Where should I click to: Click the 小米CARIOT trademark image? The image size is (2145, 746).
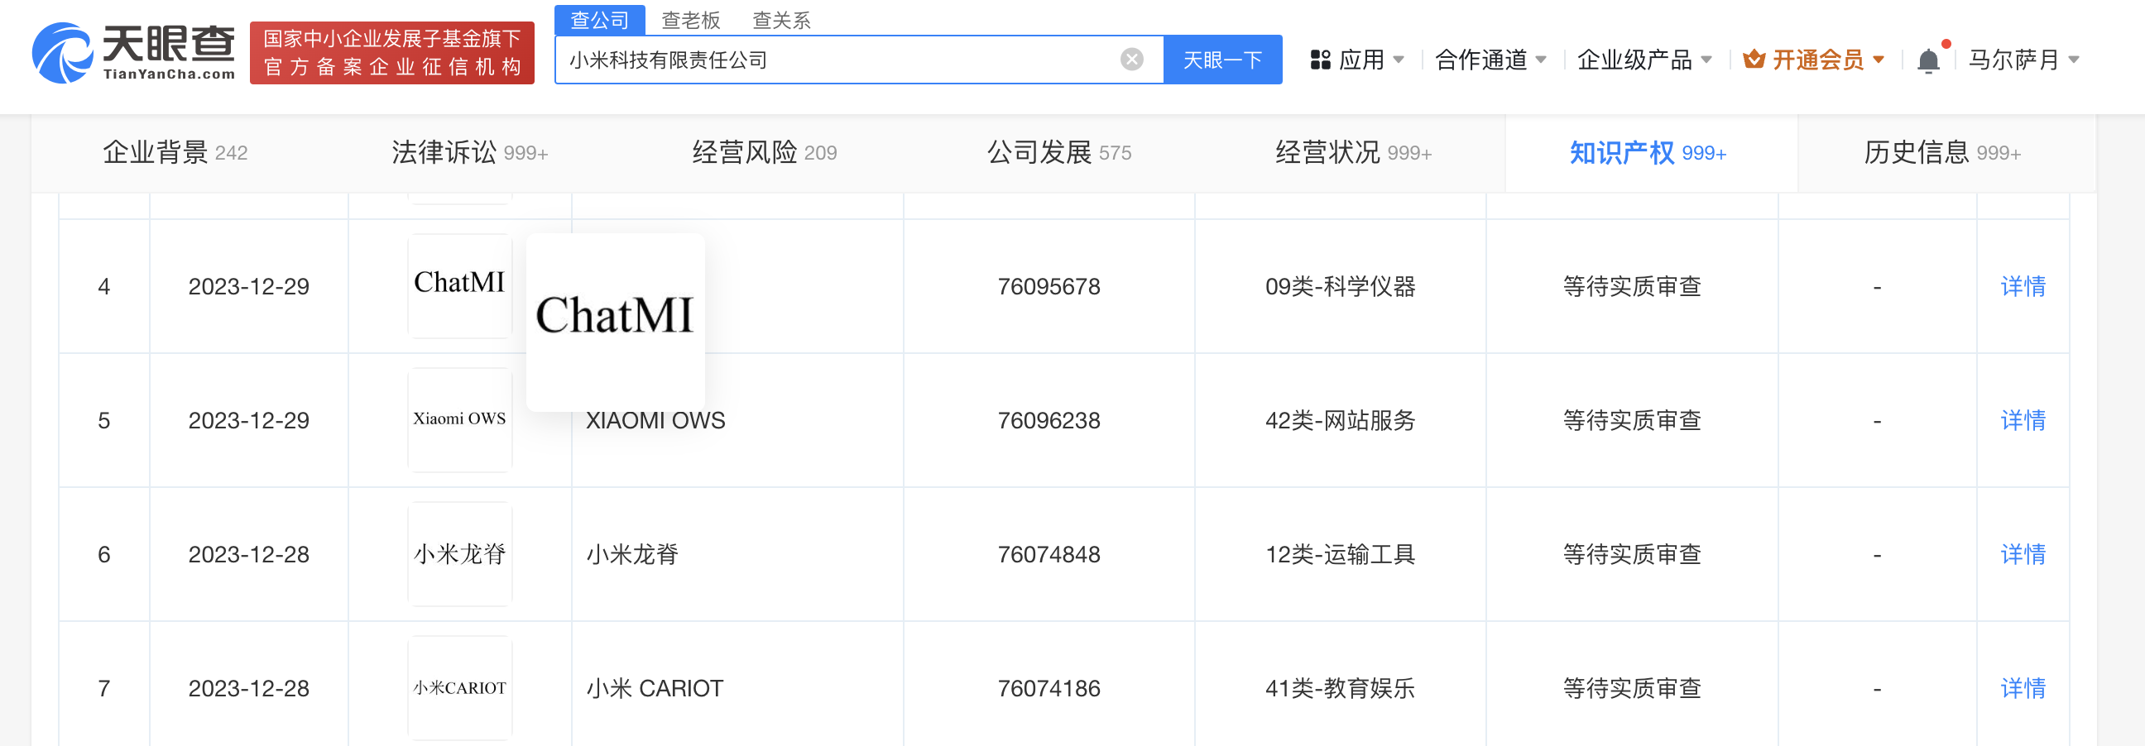(x=459, y=687)
